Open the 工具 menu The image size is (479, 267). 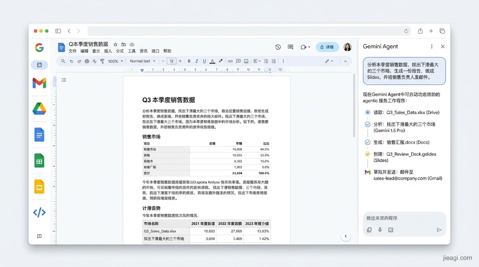(x=131, y=51)
